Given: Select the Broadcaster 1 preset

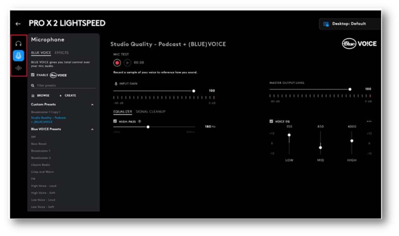Looking at the screenshot, I should point(41,151).
